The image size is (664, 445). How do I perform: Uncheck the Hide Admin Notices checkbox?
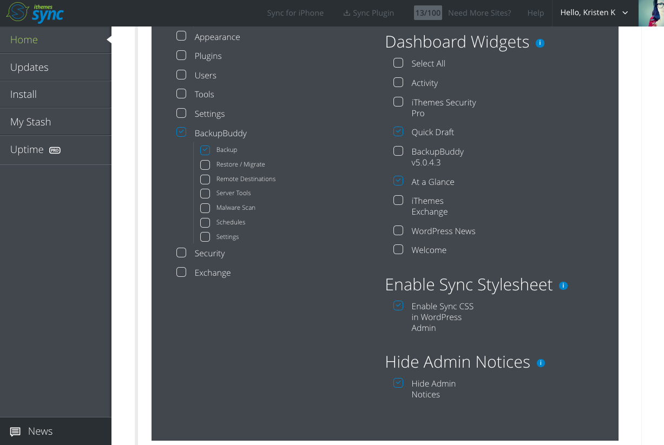tap(398, 383)
